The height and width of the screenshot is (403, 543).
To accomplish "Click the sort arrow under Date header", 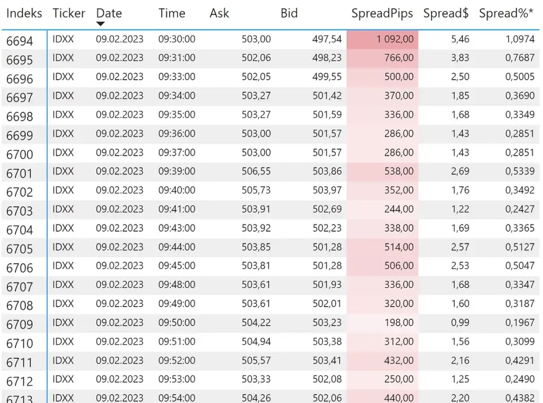I will [x=100, y=24].
